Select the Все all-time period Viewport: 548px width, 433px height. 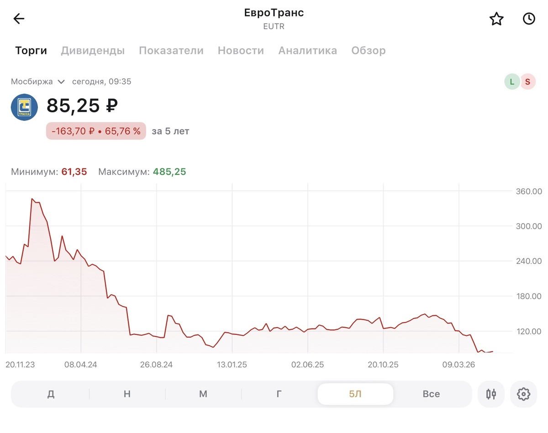(x=431, y=394)
